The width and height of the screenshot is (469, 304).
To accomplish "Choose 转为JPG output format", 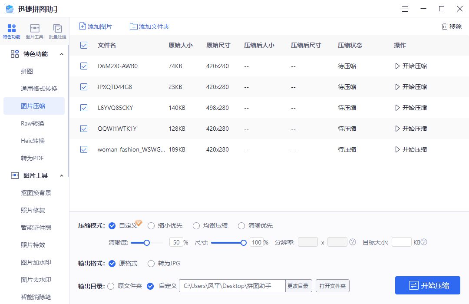I will click(x=151, y=263).
